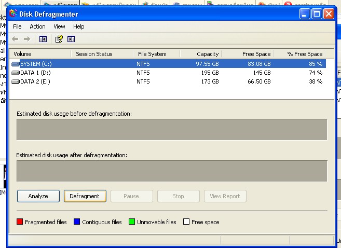Click the 38 % free space value
The width and height of the screenshot is (341, 248).
click(x=316, y=82)
